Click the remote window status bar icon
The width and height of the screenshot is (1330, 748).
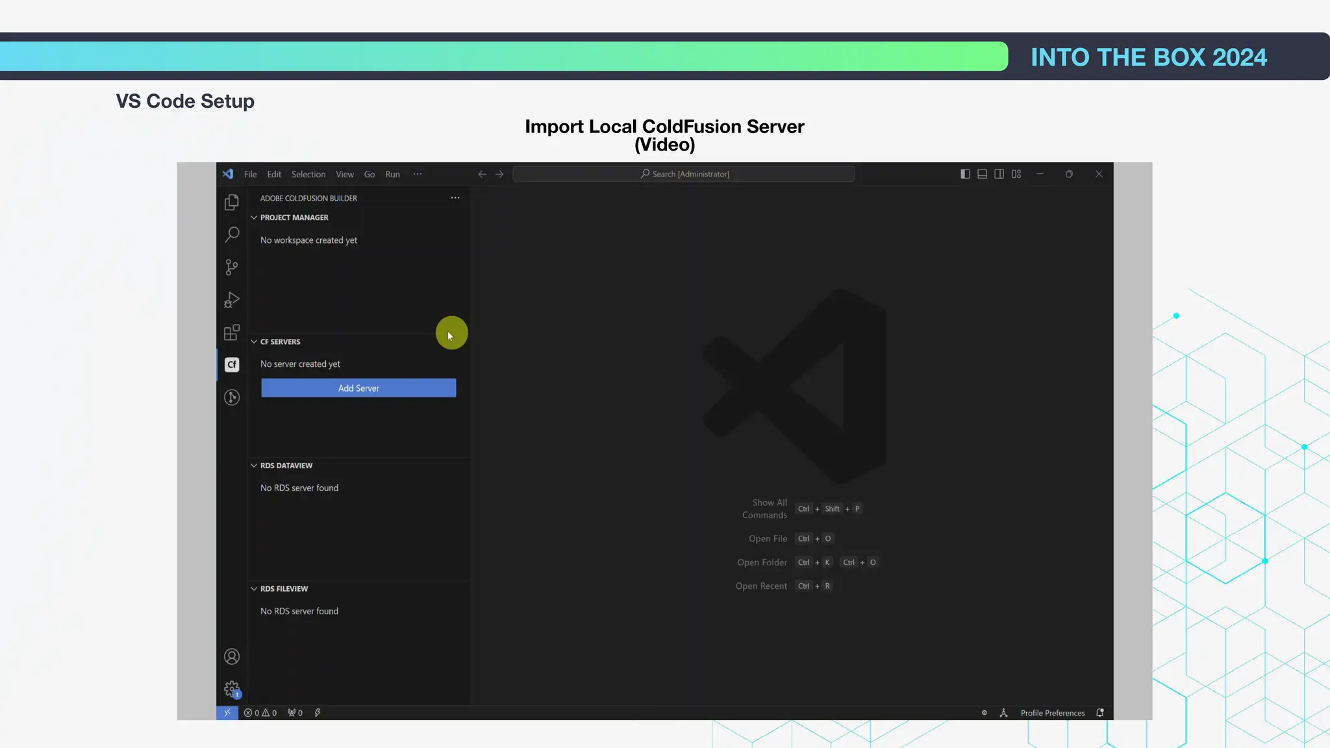[227, 713]
